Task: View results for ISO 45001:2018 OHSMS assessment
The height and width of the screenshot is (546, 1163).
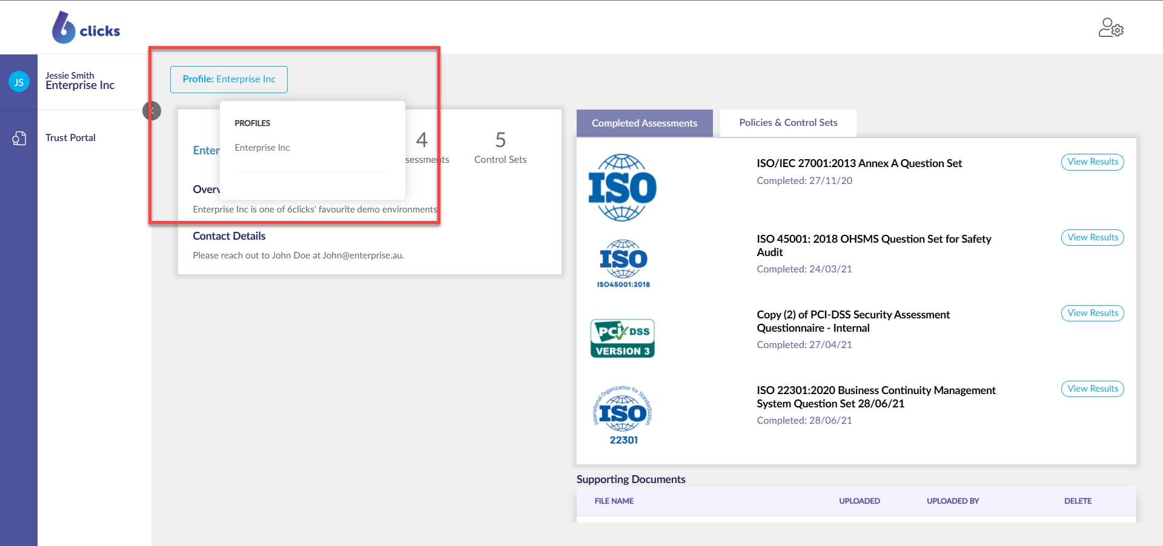Action: click(1093, 237)
